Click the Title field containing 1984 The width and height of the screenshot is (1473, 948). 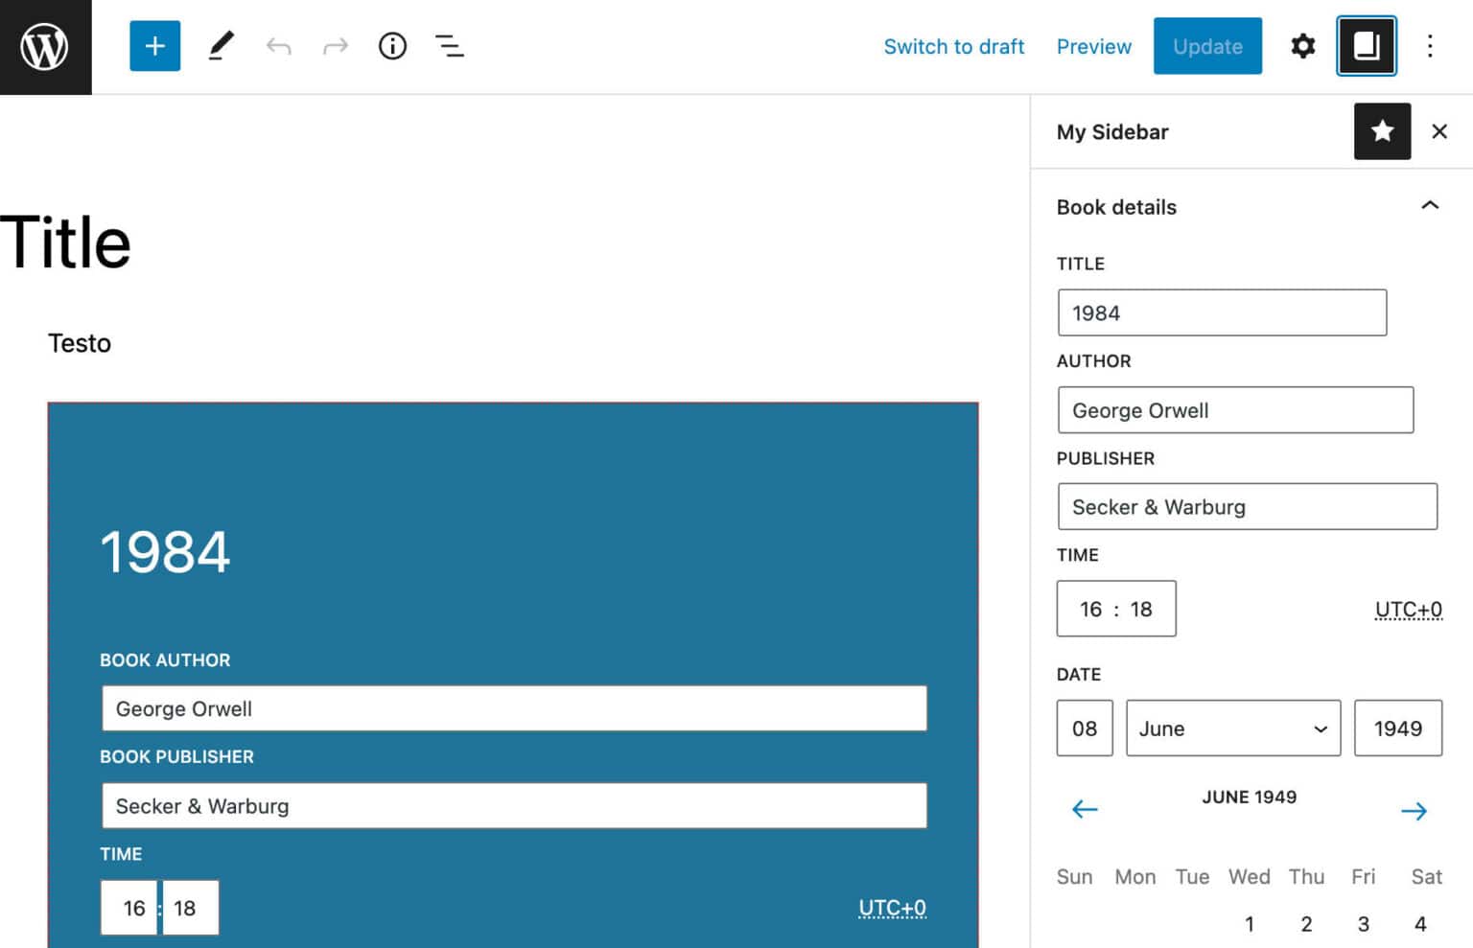pyautogui.click(x=1222, y=312)
